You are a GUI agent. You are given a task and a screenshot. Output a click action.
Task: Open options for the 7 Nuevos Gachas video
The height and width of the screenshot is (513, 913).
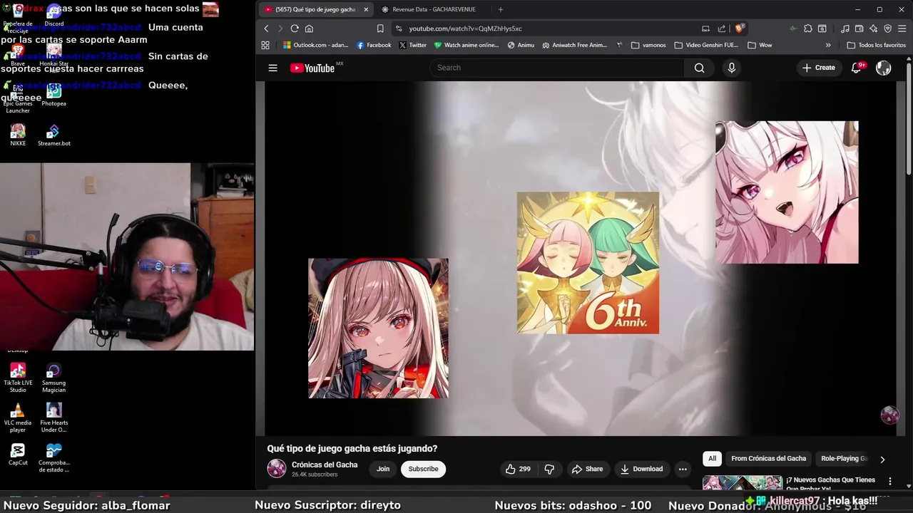(x=889, y=481)
